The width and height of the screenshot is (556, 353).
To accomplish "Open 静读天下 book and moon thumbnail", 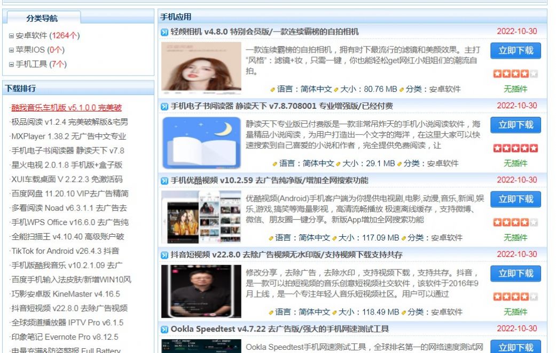I will (201, 142).
